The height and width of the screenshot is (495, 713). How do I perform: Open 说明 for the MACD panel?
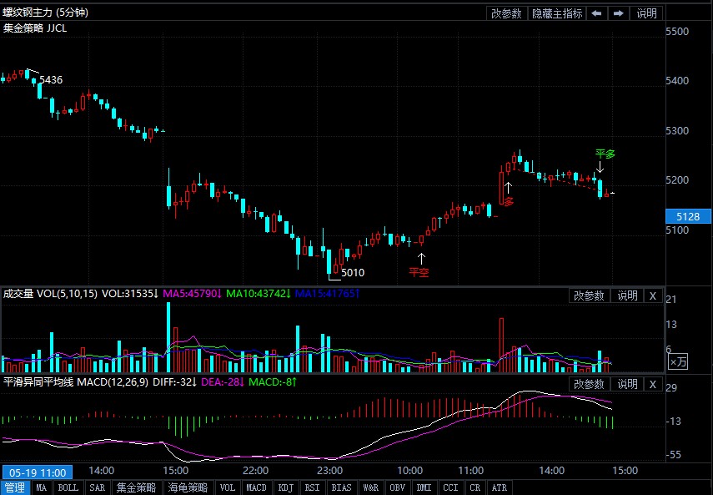(625, 384)
